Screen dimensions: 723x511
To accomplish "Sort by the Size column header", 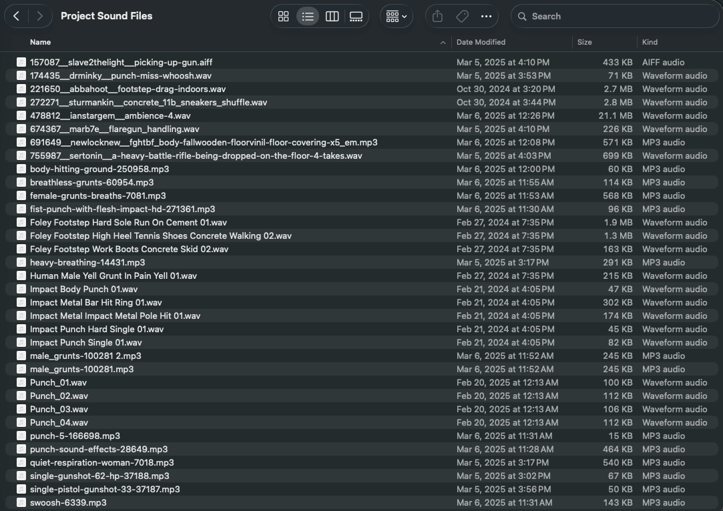I will point(584,42).
